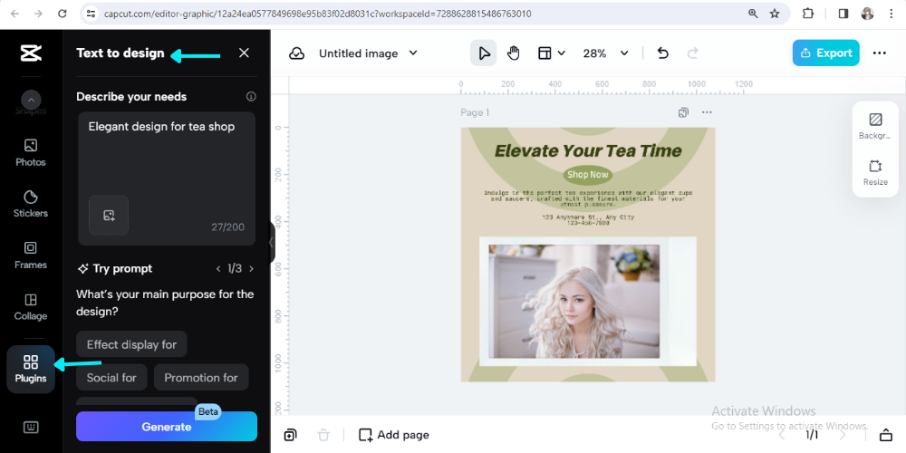Select the Effect display for suggestion
Screen dimensions: 906x453
[x=131, y=344]
